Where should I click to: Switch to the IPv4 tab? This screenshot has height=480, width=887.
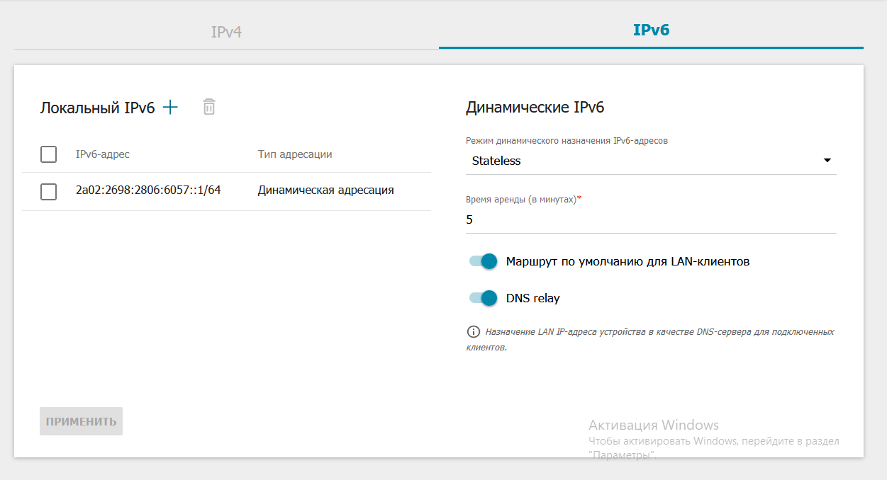[x=226, y=32]
